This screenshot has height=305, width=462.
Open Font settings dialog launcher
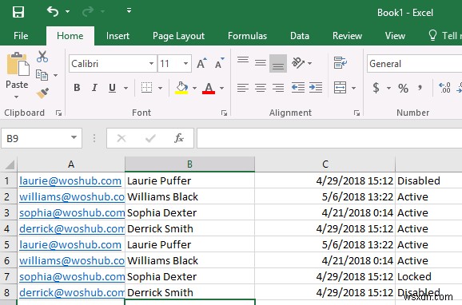pyautogui.click(x=225, y=113)
